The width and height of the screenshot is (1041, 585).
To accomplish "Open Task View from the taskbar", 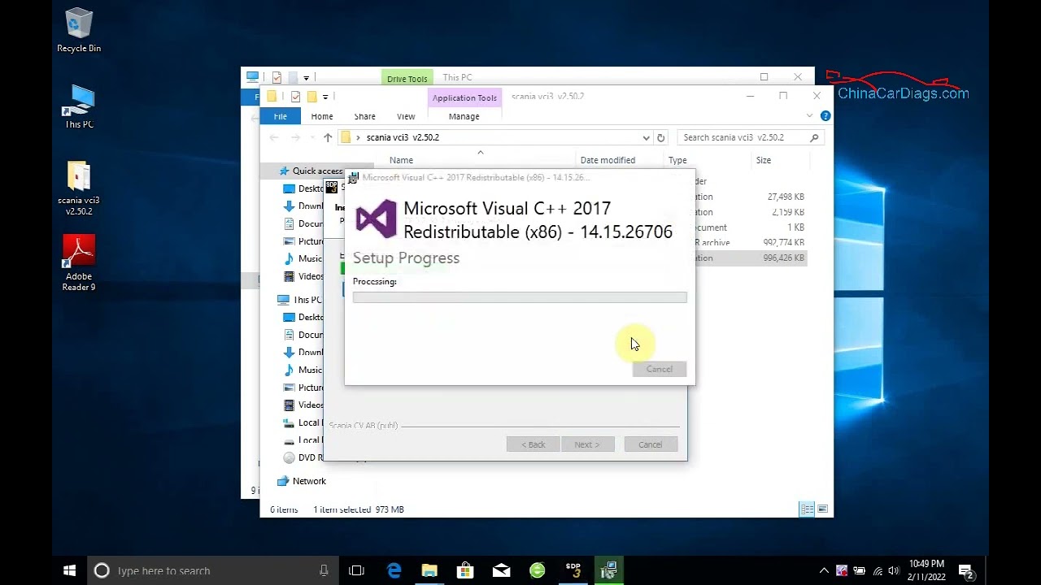I will point(356,570).
